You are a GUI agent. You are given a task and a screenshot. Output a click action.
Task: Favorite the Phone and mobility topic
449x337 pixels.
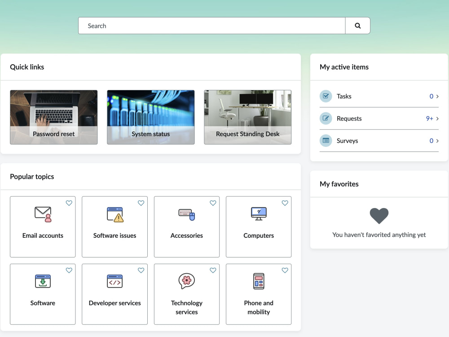pyautogui.click(x=285, y=270)
